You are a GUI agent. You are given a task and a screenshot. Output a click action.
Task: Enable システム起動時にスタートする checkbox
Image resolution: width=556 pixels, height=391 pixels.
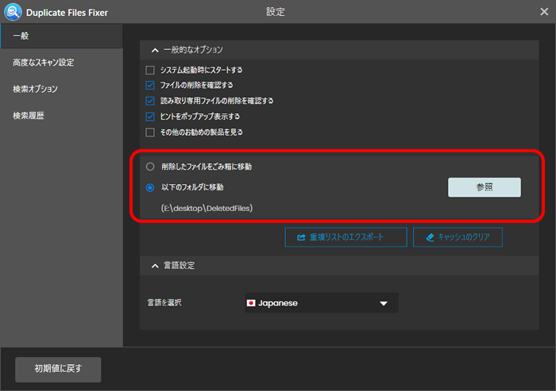150,70
